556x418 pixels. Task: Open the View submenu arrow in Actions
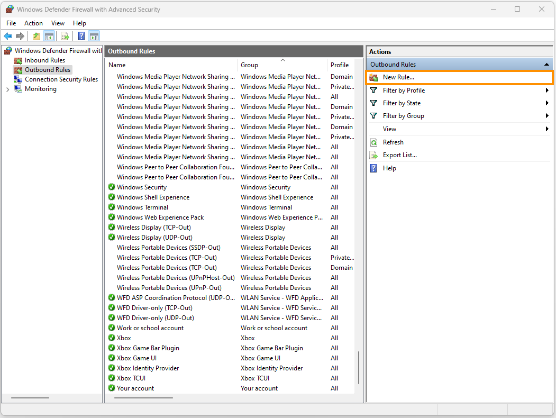pos(547,129)
